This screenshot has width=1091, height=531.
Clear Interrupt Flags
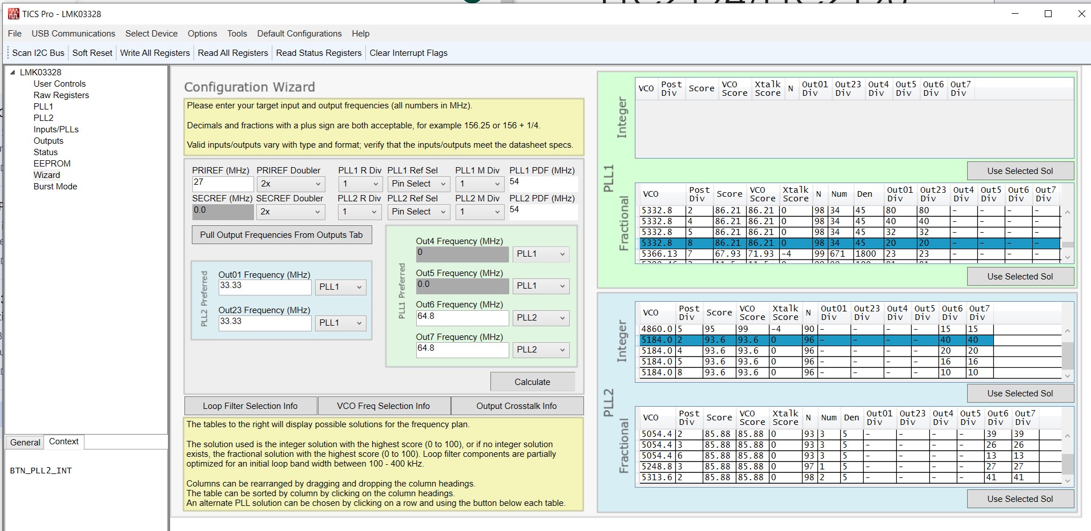coord(409,52)
